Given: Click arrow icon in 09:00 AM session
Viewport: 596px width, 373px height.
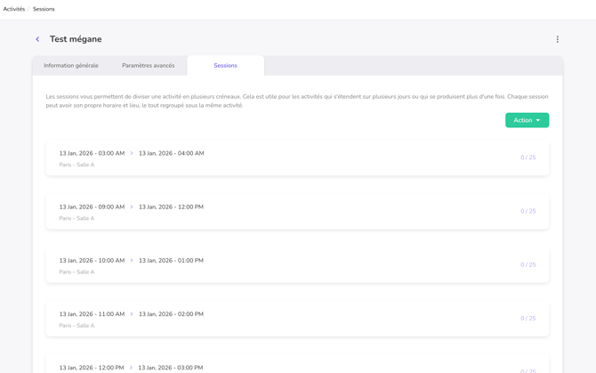Looking at the screenshot, I should [x=132, y=207].
